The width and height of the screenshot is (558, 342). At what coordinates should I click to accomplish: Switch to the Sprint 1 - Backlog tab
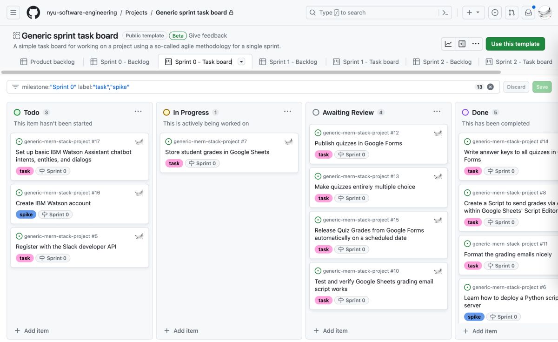click(288, 62)
